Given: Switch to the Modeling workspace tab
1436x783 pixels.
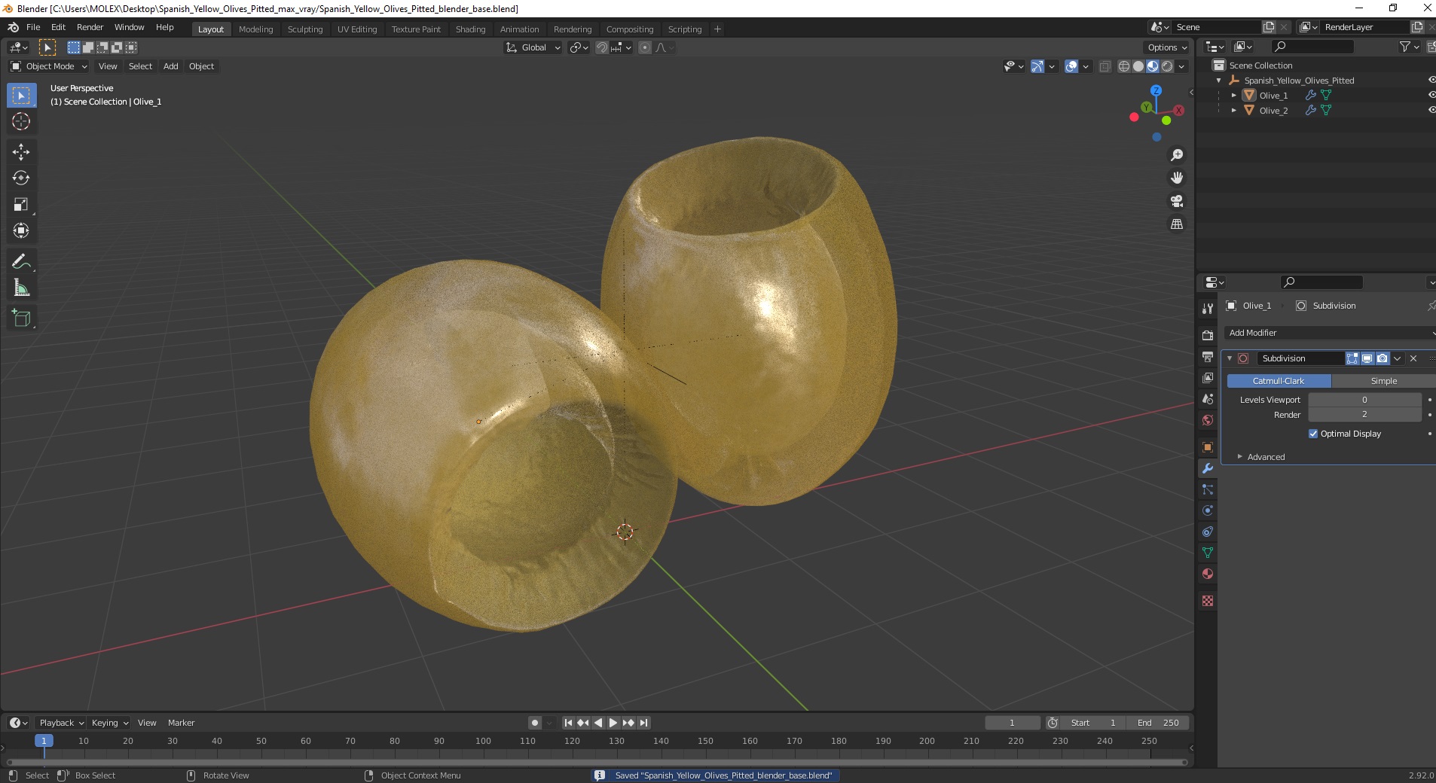Looking at the screenshot, I should tap(255, 29).
